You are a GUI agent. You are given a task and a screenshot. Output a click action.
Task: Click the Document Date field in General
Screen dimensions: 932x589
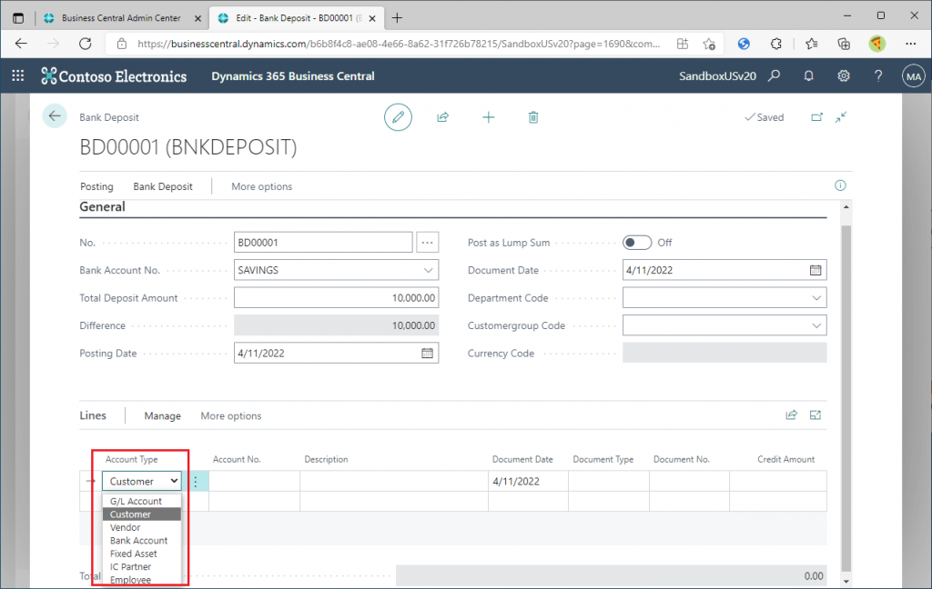tap(724, 270)
